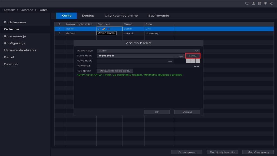
Task: Click the X delete icon in admin row
Action: tap(108, 29)
